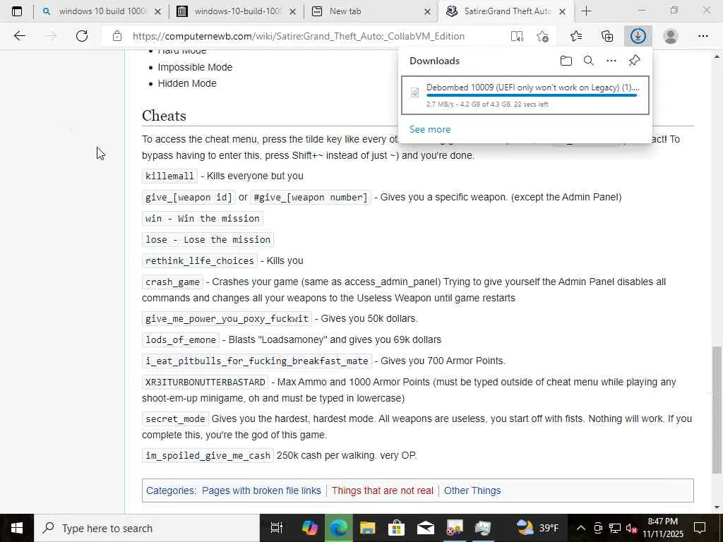Click the download progress bar
Image resolution: width=723 pixels, height=542 pixels.
pyautogui.click(x=532, y=95)
